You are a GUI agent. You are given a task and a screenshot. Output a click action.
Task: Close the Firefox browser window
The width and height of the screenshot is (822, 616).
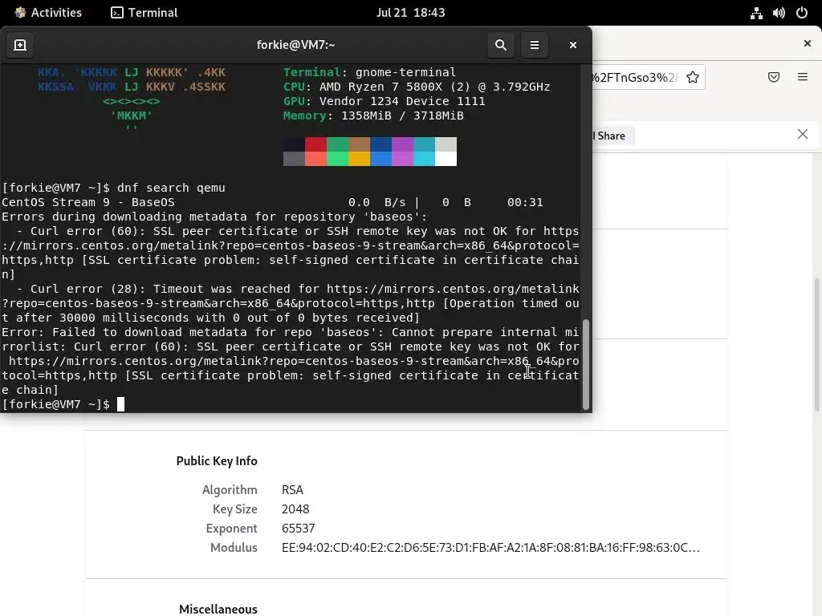click(808, 43)
